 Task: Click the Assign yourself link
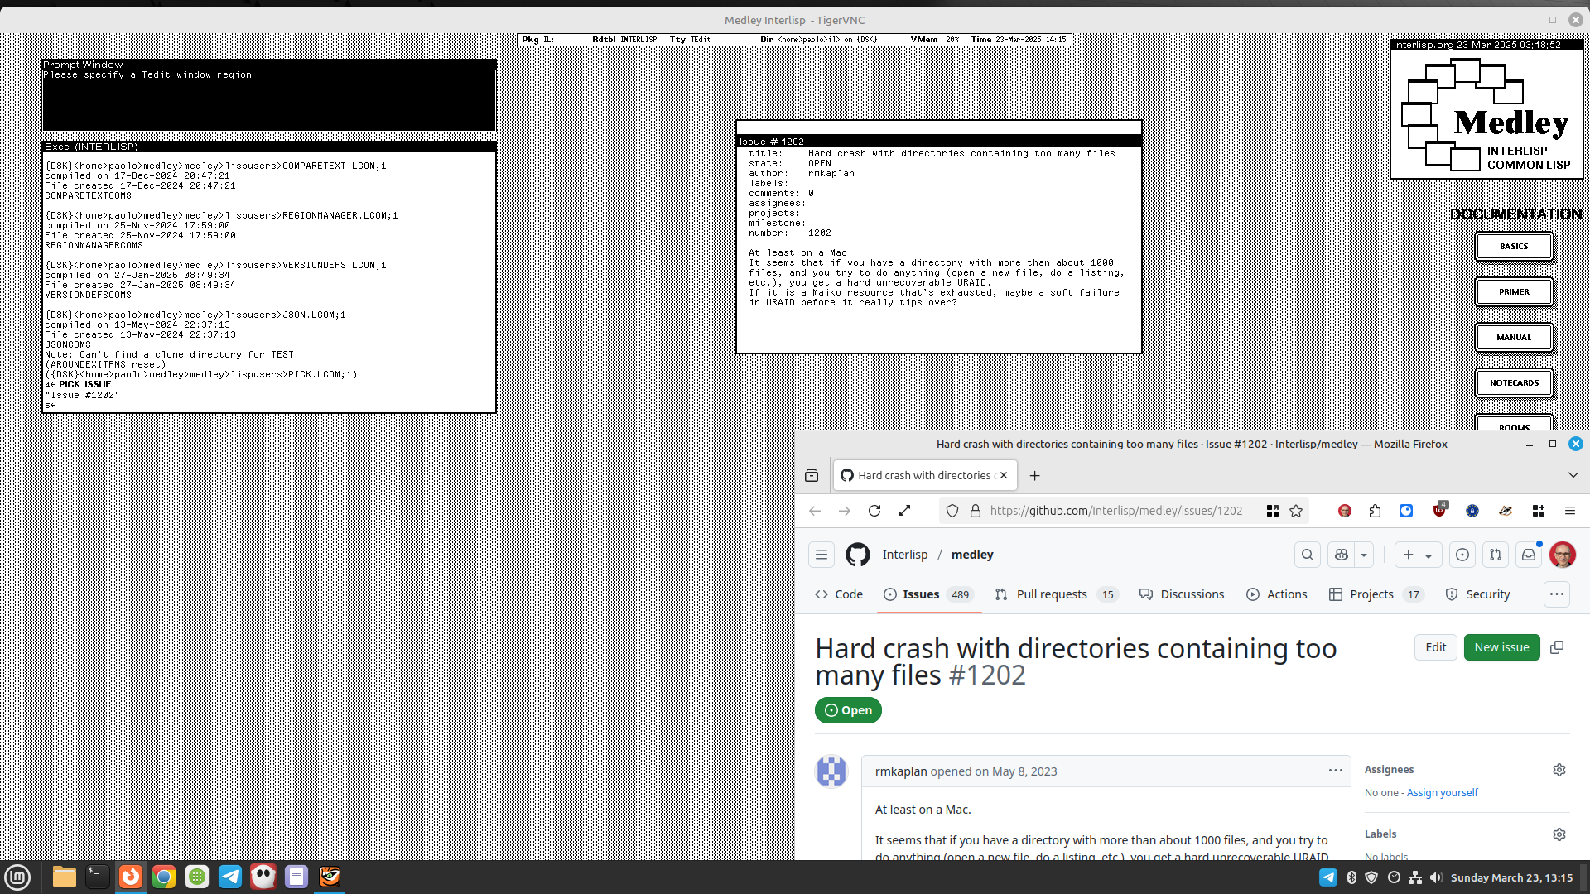1442,793
